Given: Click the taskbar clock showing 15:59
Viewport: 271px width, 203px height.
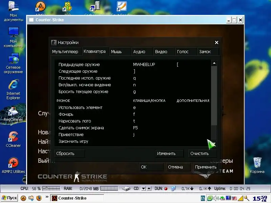Looking at the screenshot, I should [260, 199].
